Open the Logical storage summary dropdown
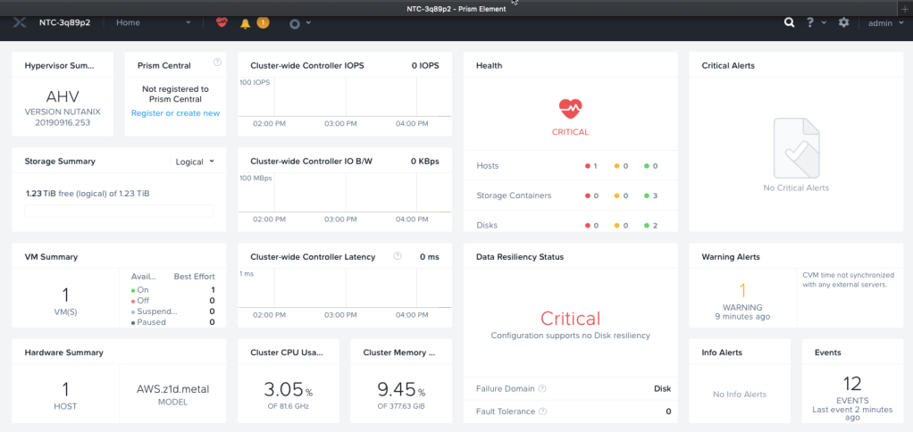Image resolution: width=913 pixels, height=432 pixels. click(195, 162)
